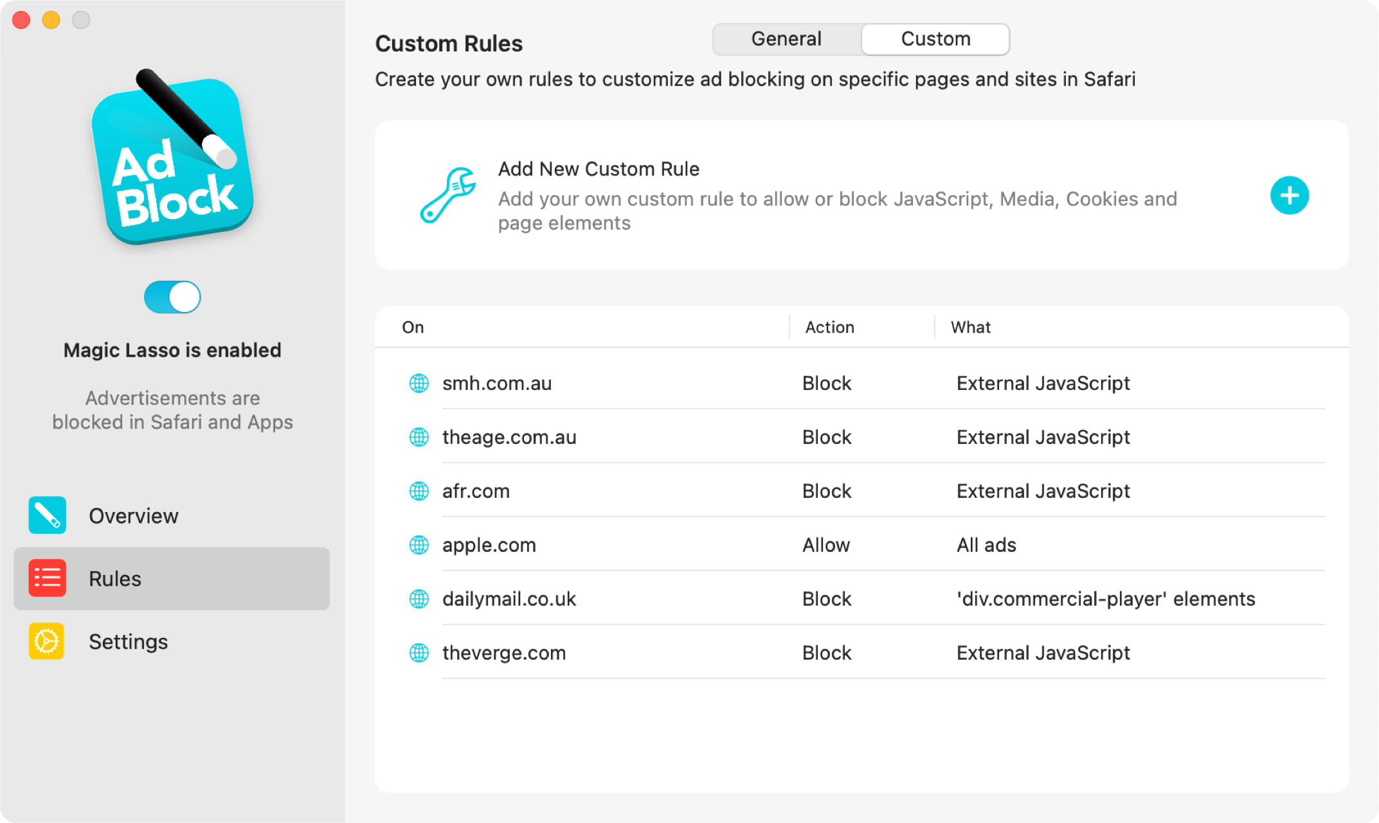The width and height of the screenshot is (1379, 823).
Task: Select the theverge.com rule domain
Action: (x=504, y=653)
